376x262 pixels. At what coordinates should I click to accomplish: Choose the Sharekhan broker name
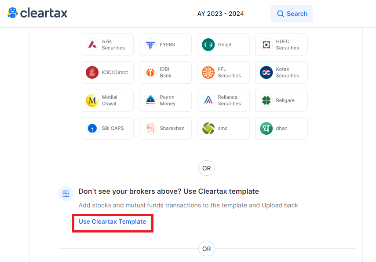click(172, 128)
